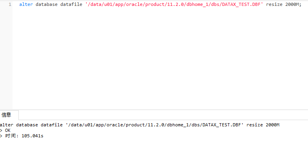This screenshot has height=144, width=308.
Task: Click the > OK result line
Action: [5, 130]
